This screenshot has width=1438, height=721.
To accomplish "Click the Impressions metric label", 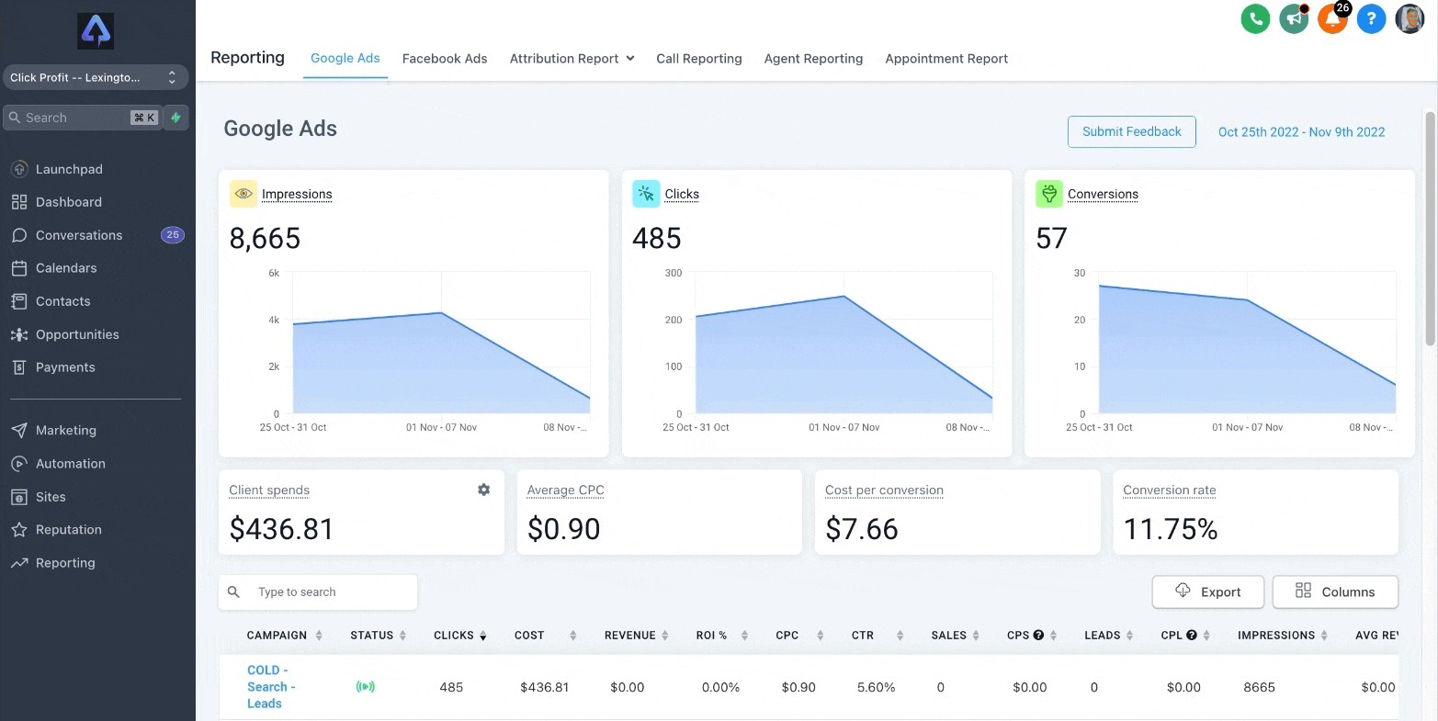I will click(x=297, y=194).
